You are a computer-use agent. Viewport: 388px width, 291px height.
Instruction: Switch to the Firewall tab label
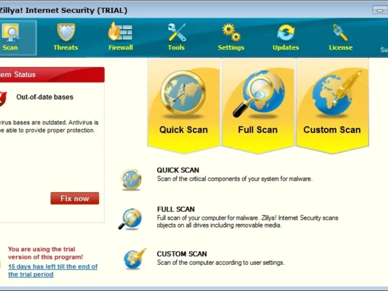pos(121,47)
